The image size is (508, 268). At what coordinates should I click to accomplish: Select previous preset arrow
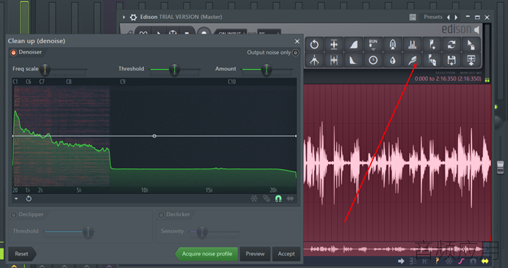click(449, 17)
